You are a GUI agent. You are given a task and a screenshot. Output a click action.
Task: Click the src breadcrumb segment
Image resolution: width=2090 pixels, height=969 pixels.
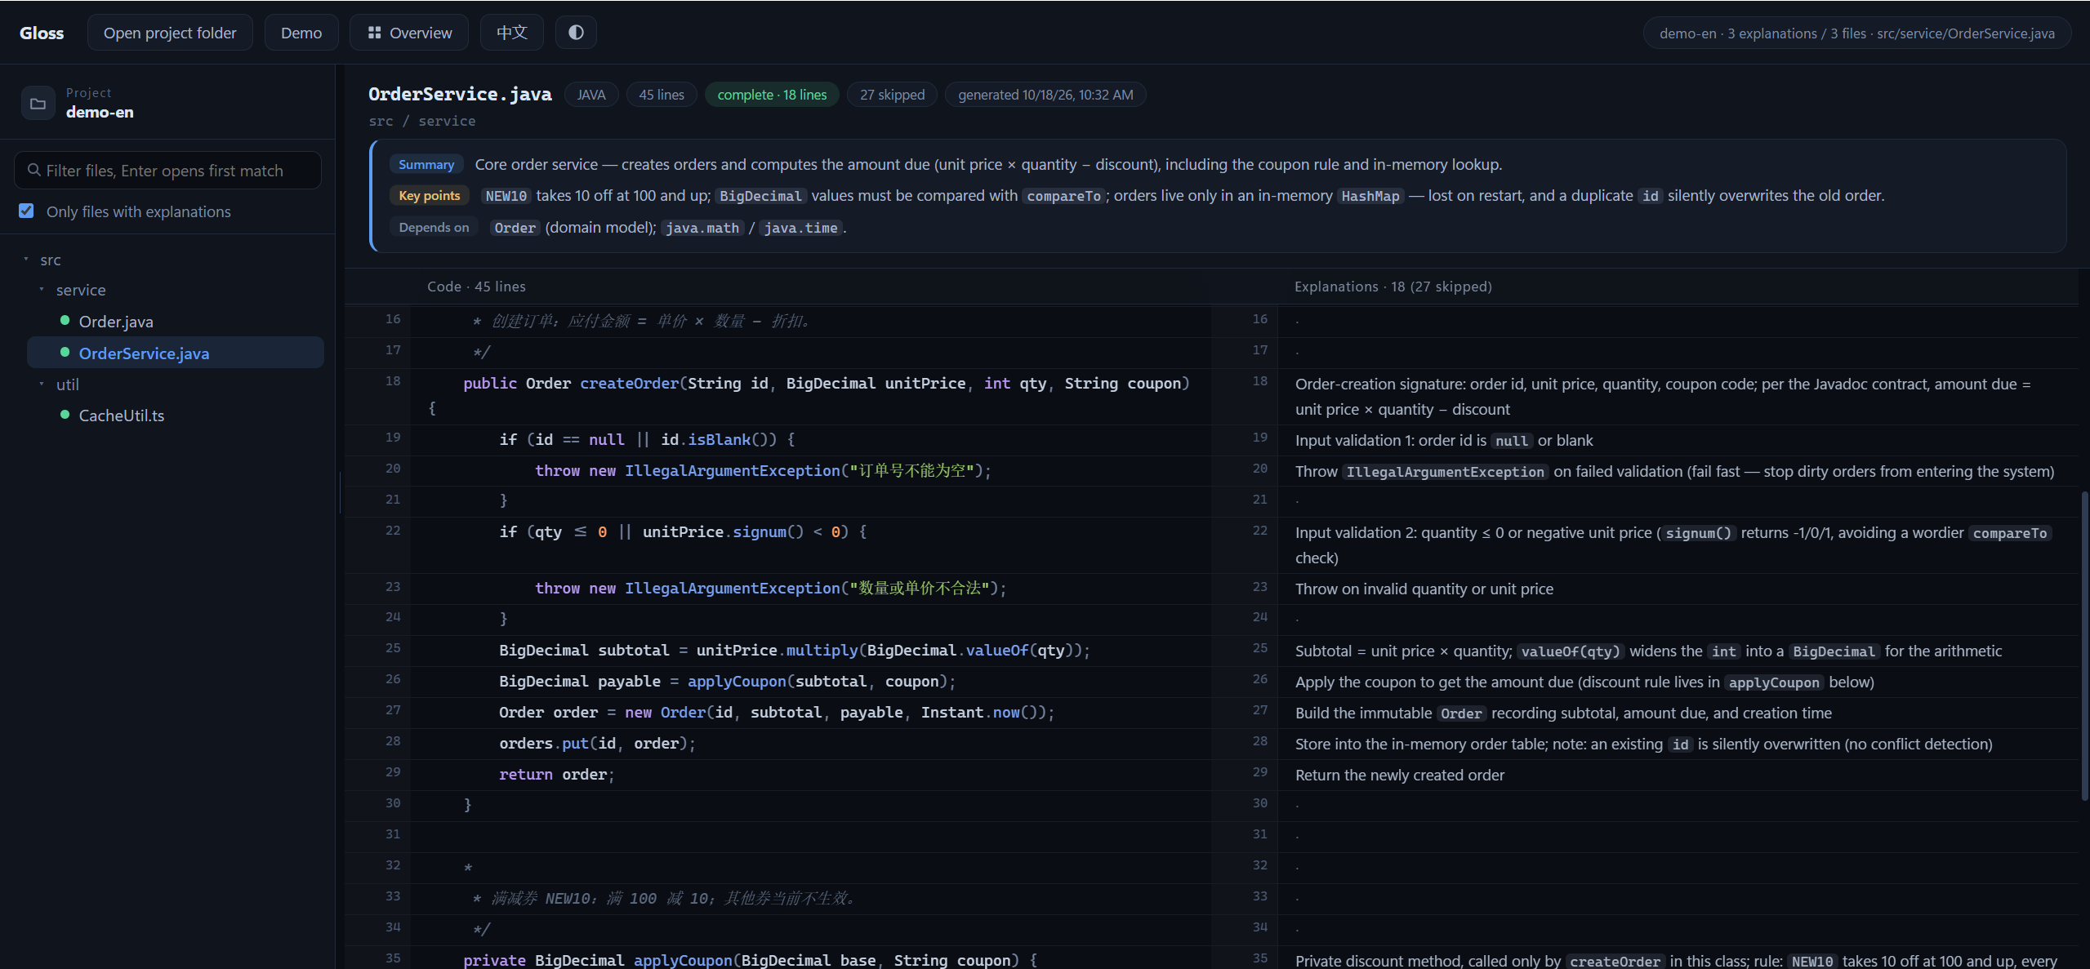tap(381, 121)
